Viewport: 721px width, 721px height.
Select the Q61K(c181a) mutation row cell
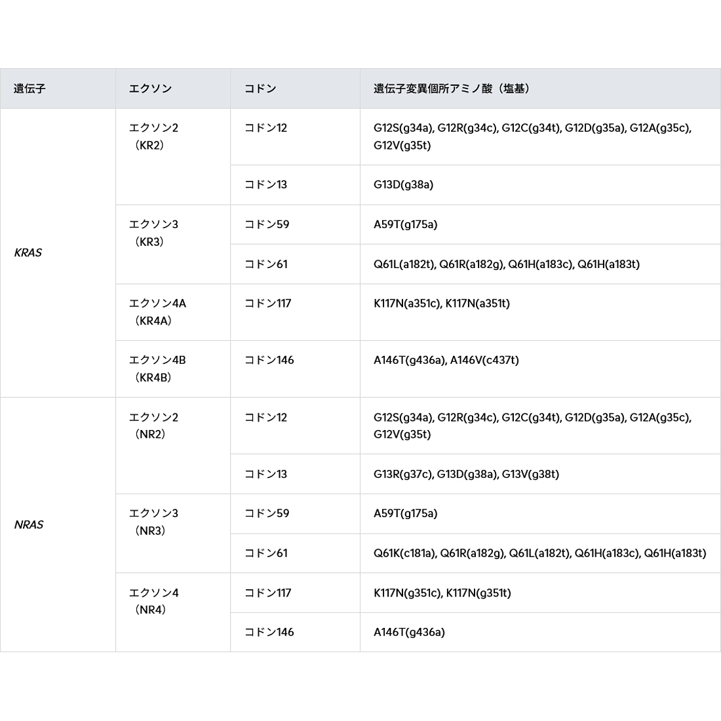click(x=540, y=553)
